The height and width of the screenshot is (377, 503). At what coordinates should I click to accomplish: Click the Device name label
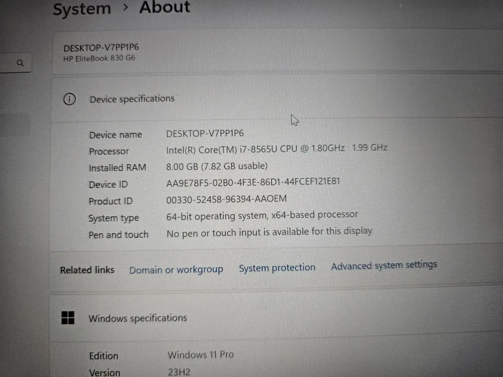pyautogui.click(x=116, y=135)
